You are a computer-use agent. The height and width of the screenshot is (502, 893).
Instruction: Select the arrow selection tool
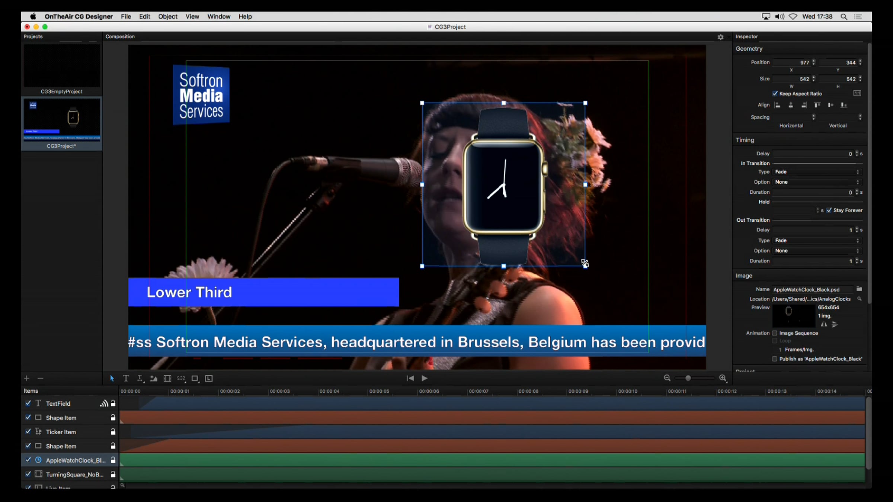coord(112,378)
